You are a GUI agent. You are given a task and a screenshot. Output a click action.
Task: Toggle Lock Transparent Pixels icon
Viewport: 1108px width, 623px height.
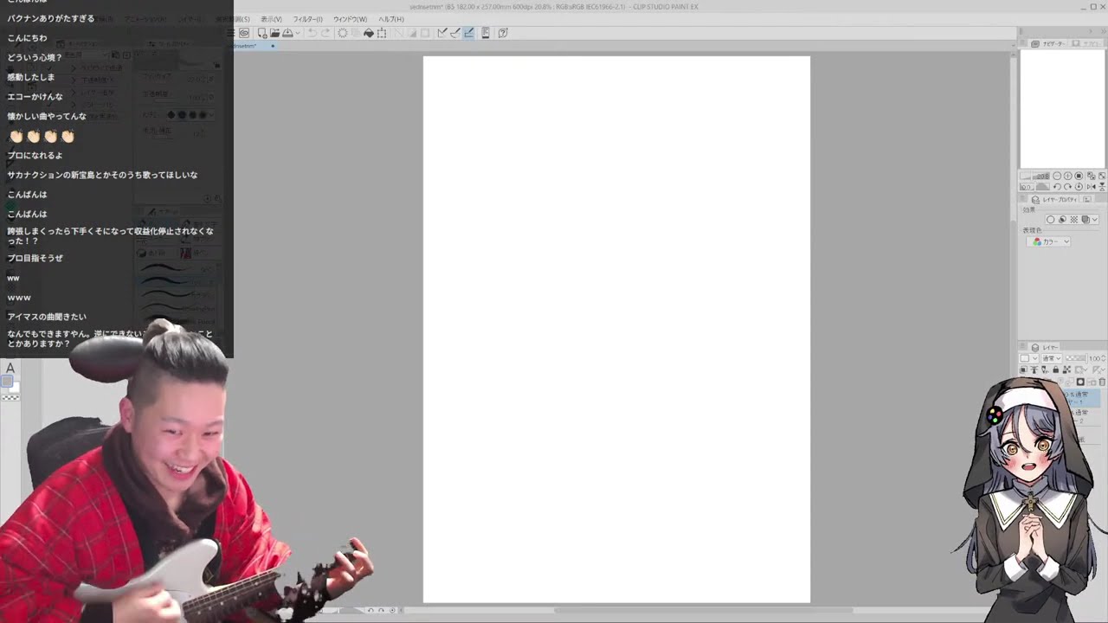tap(1066, 369)
